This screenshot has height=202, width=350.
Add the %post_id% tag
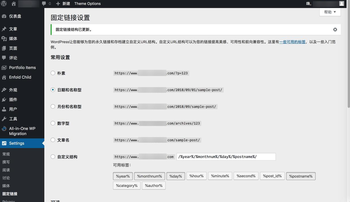(272, 176)
